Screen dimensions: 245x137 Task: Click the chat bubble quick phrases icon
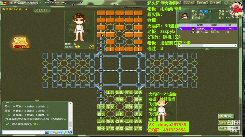click(x=52, y=132)
